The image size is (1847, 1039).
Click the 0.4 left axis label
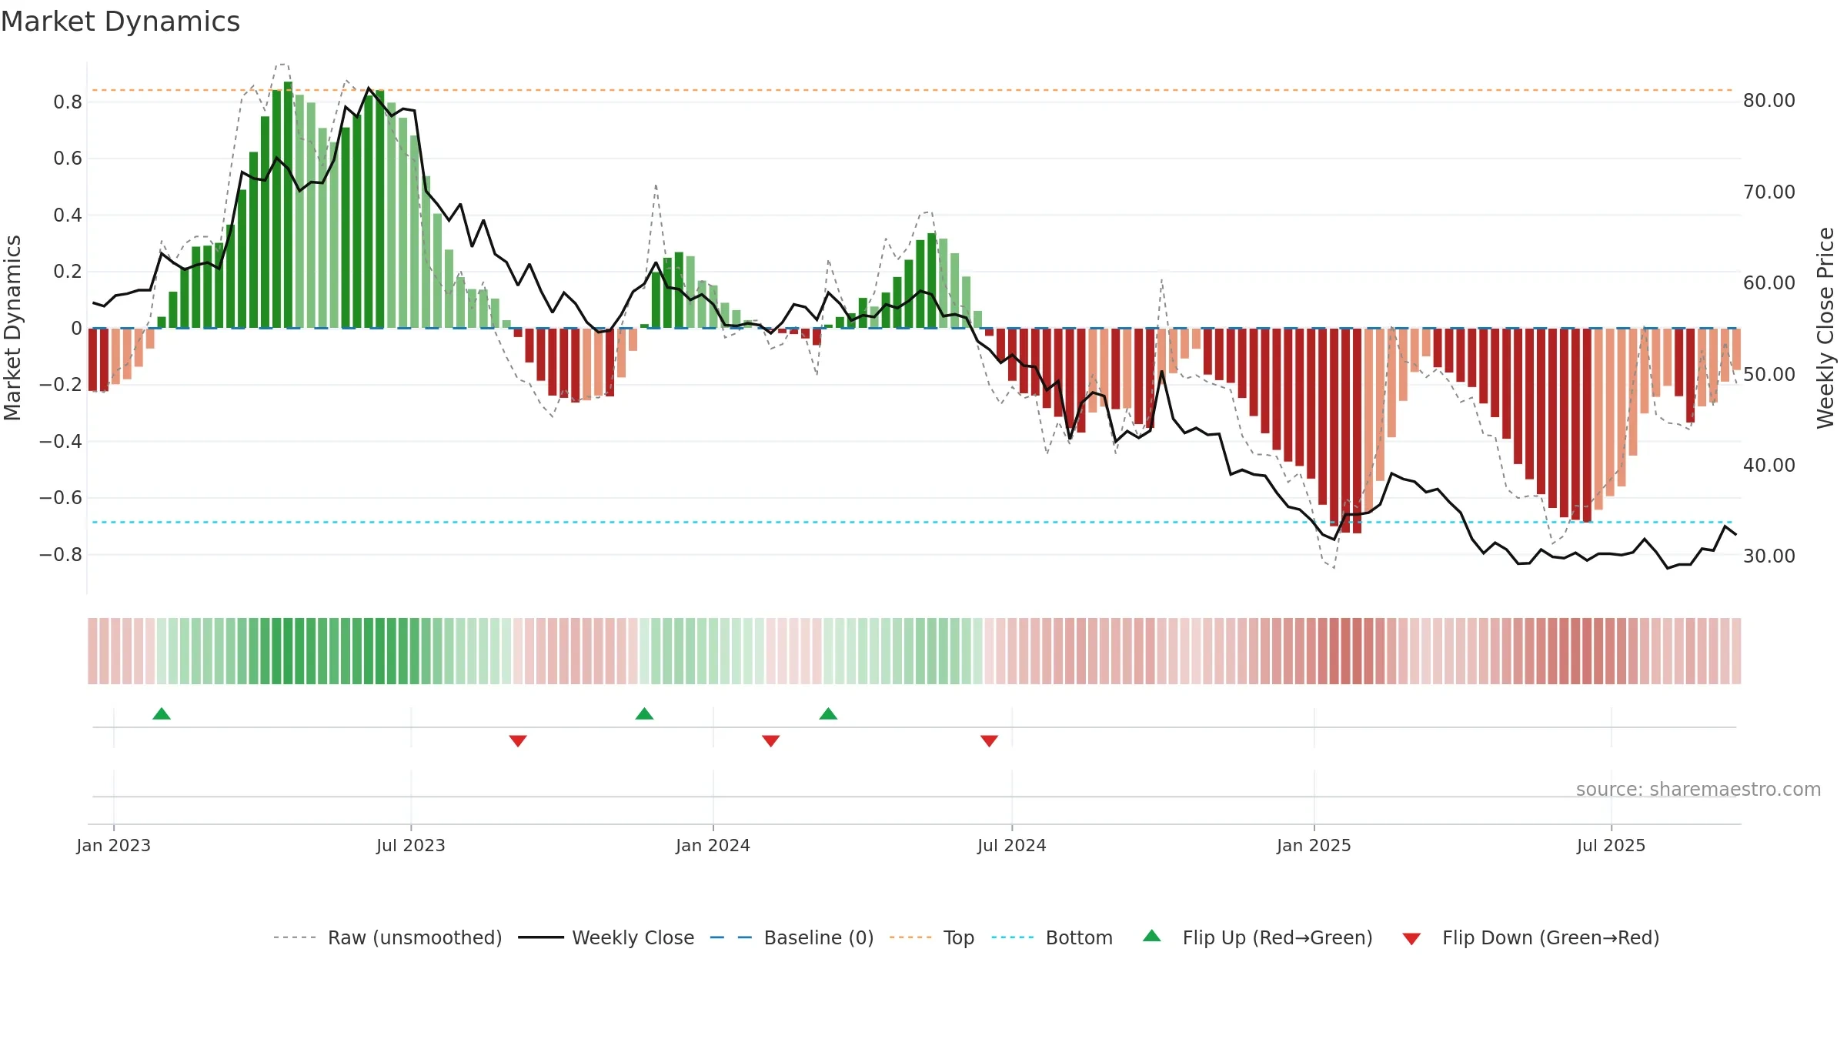coord(68,215)
